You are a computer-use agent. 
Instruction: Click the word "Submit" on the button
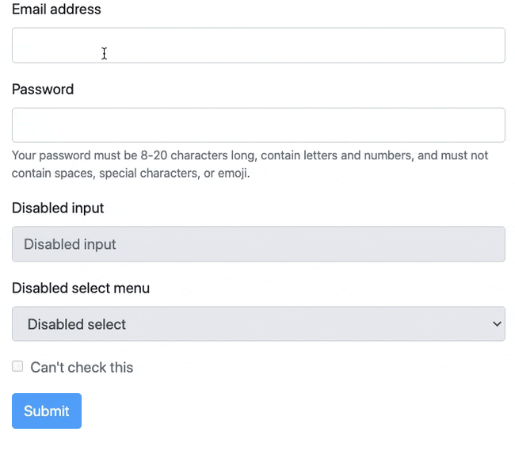click(x=47, y=411)
